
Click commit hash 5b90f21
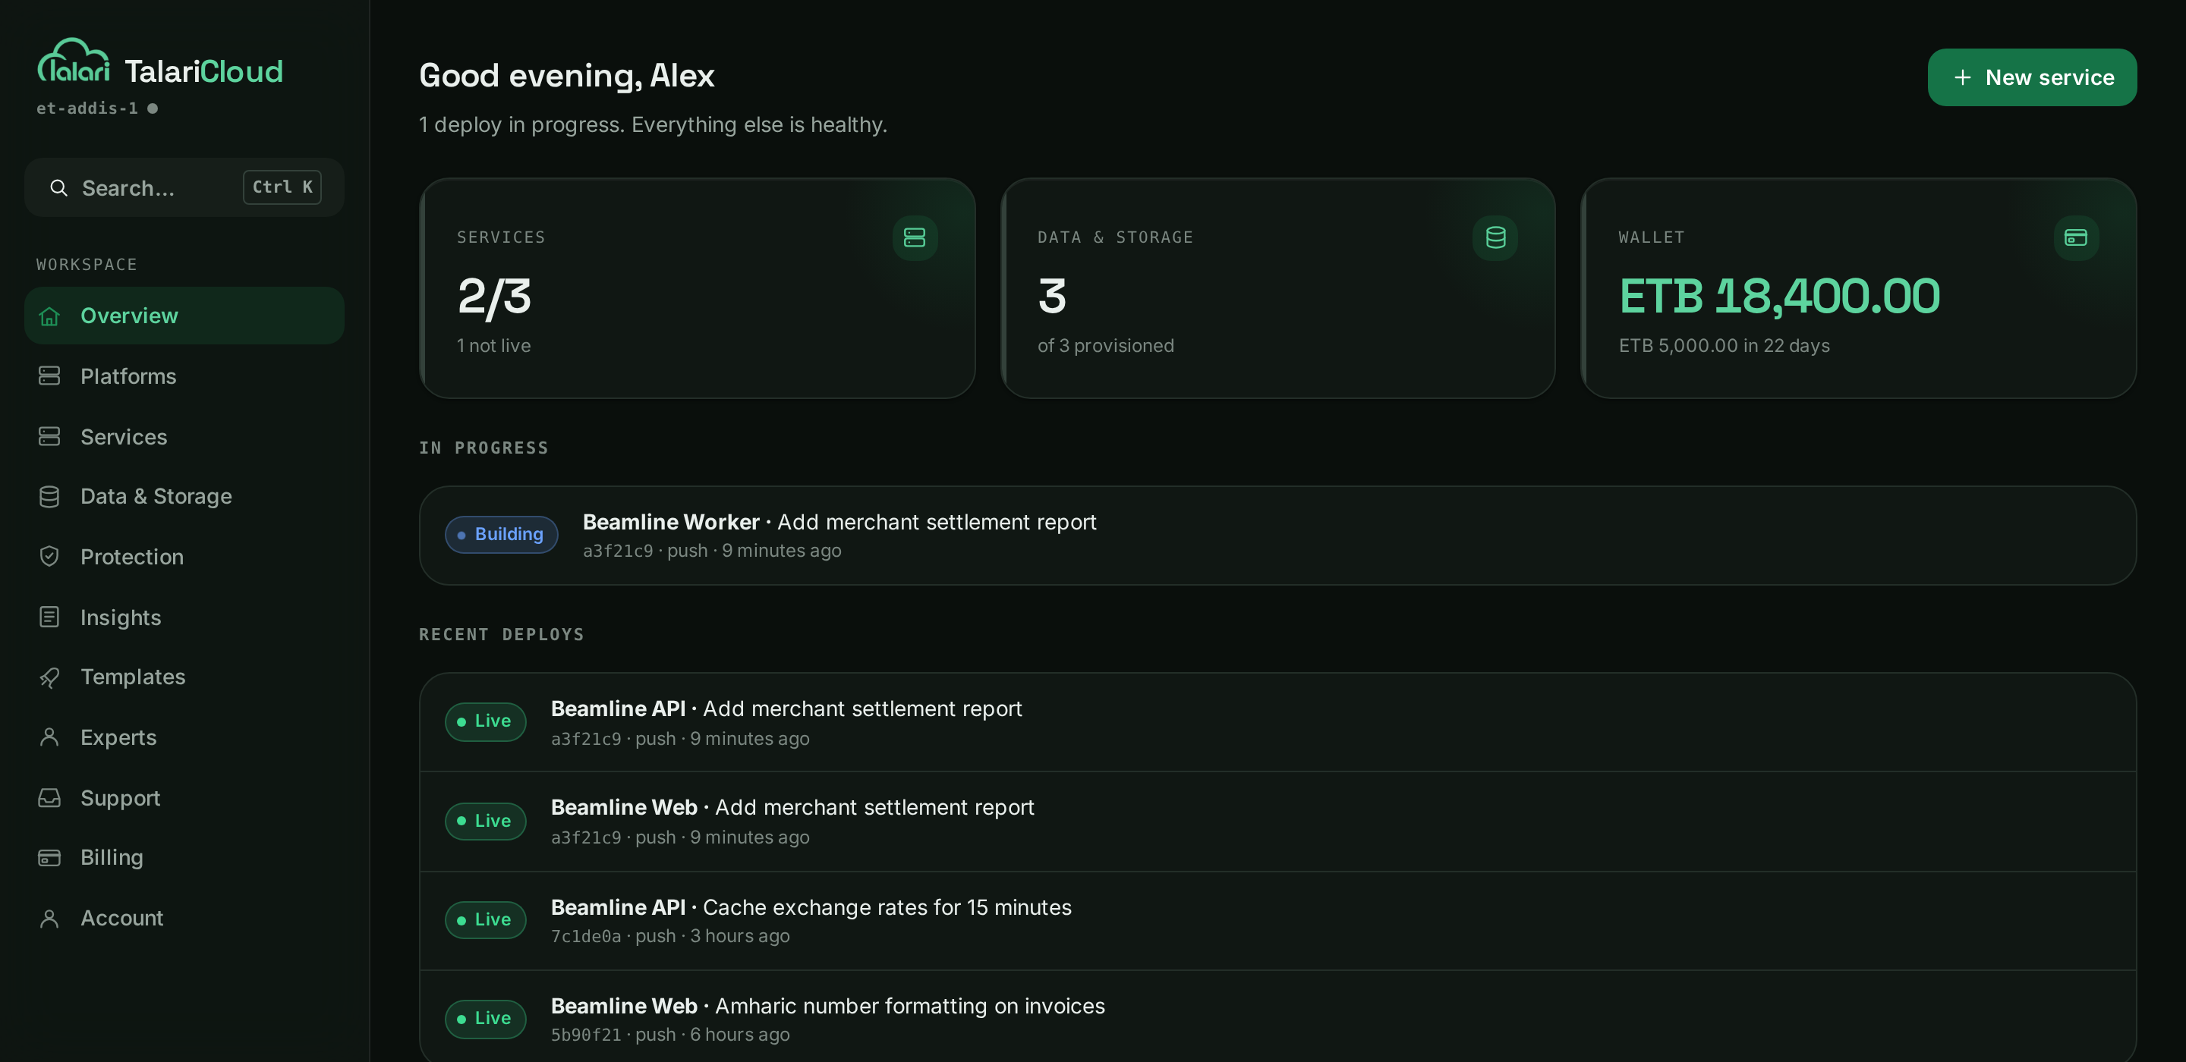pos(585,1035)
